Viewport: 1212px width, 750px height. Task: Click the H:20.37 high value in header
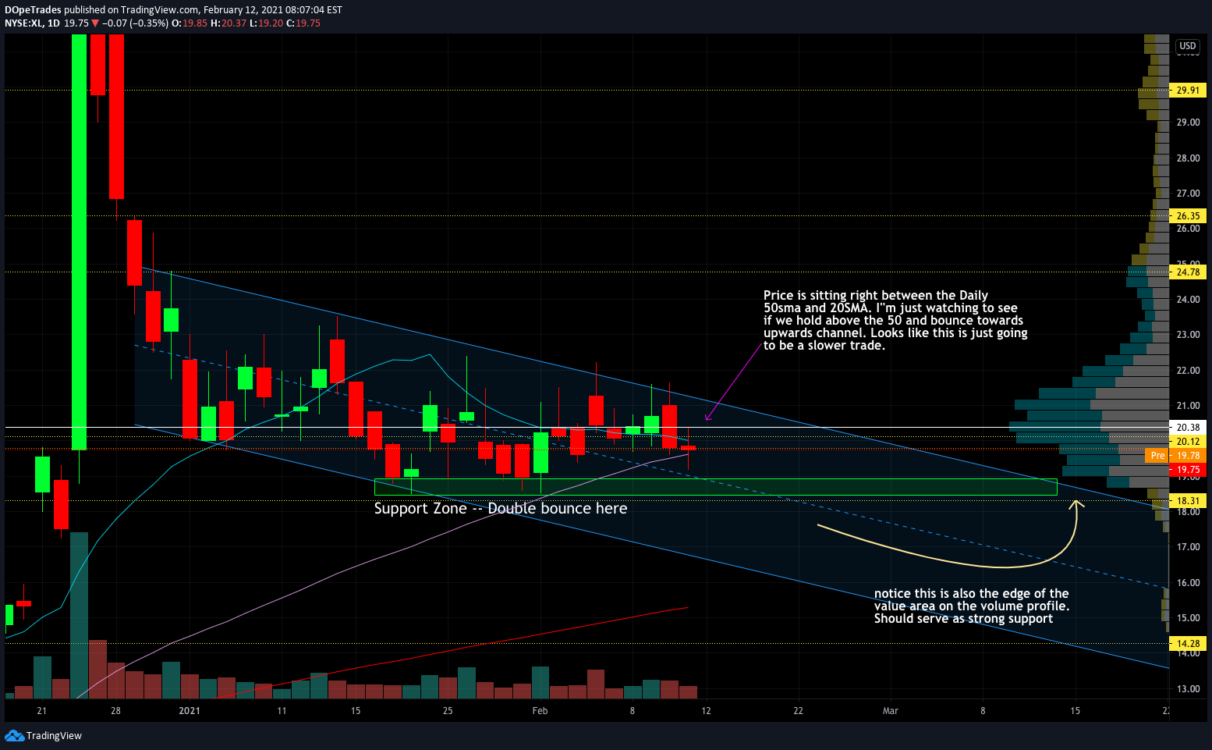coord(229,23)
